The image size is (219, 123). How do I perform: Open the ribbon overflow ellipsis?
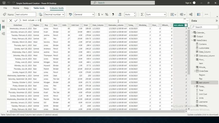coord(206,14)
